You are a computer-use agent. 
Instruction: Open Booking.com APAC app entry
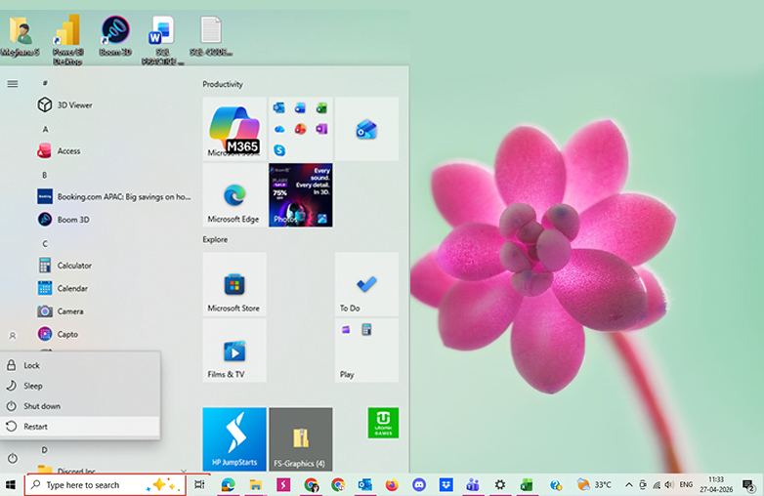point(114,196)
